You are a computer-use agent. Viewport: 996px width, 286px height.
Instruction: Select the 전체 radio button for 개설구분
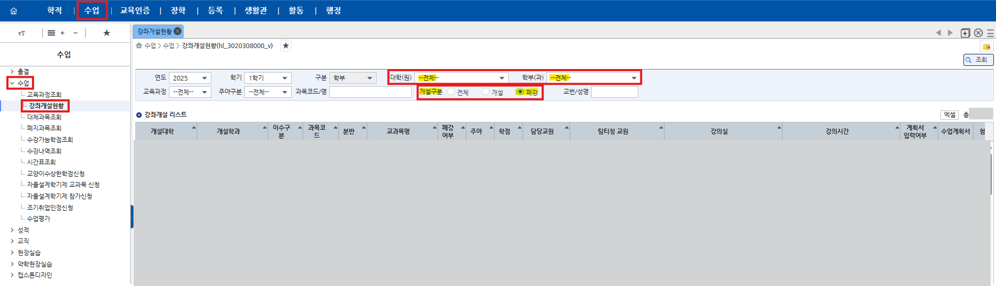pos(452,92)
